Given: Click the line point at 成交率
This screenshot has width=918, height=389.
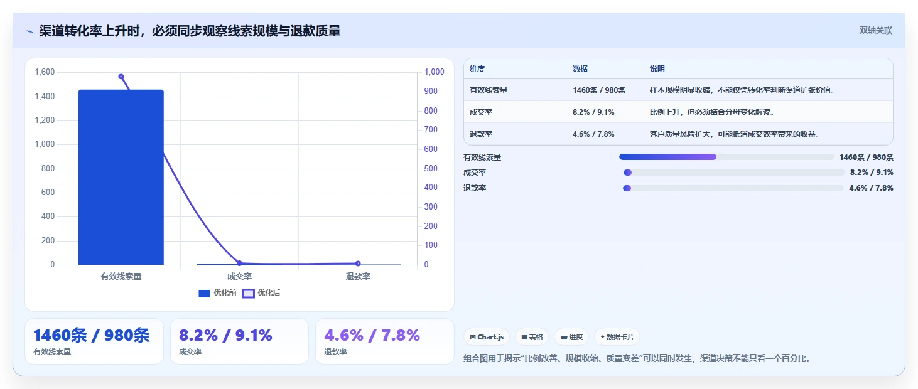Looking at the screenshot, I should pyautogui.click(x=239, y=264).
